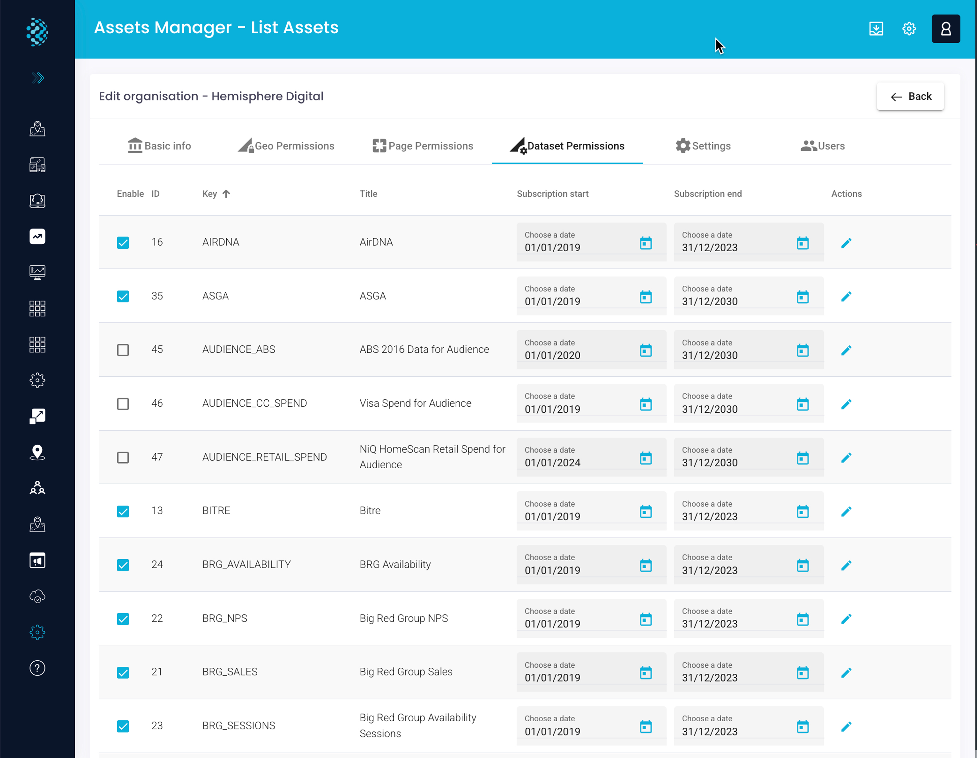Click the Back button
Viewport: 977px width, 758px height.
pyautogui.click(x=910, y=97)
